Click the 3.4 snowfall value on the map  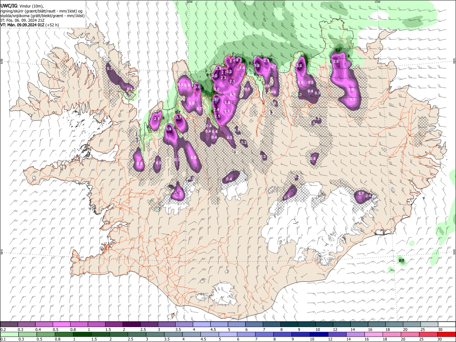point(169,129)
